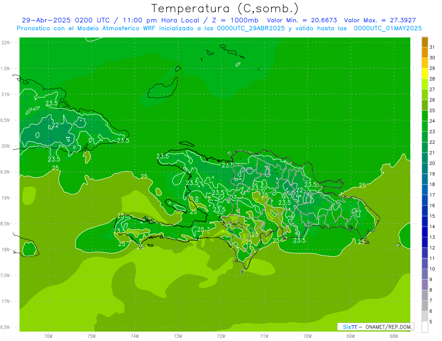The image size is (442, 341).
Task: Click the "19N" latitude axis label
Action: tap(6, 198)
